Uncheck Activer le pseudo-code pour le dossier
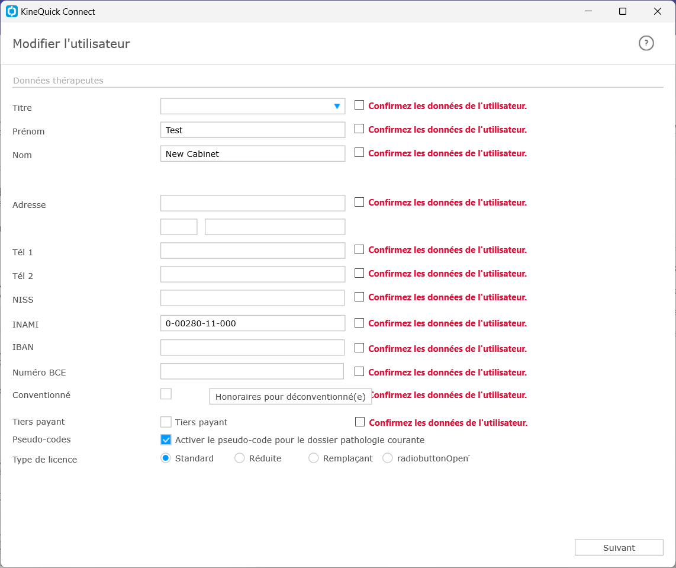 (x=166, y=440)
